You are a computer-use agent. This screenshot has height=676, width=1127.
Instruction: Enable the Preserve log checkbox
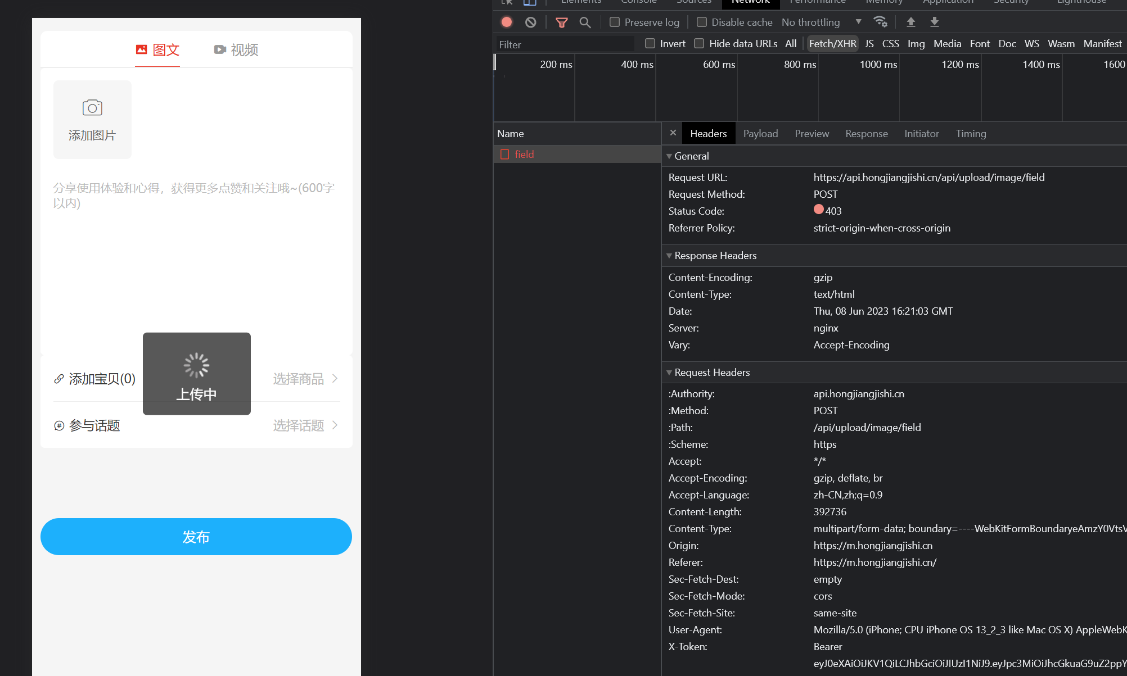click(x=615, y=22)
